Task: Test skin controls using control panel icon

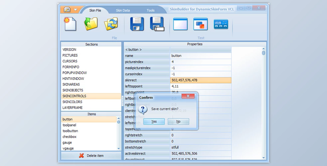Action: point(221,24)
